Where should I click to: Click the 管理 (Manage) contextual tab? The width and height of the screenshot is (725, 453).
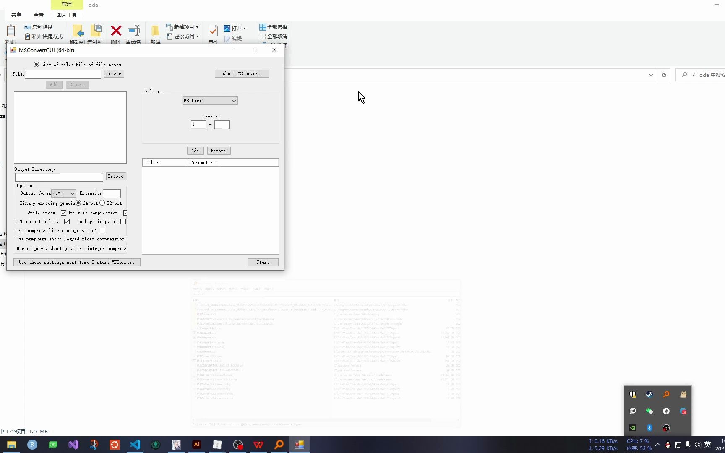pos(67,4)
